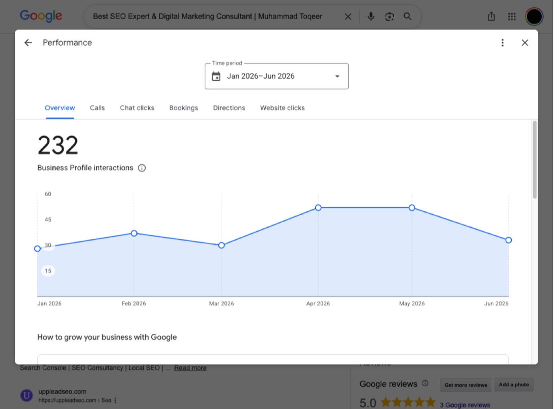This screenshot has height=409, width=560.
Task: Clear the search box text
Action: click(348, 16)
